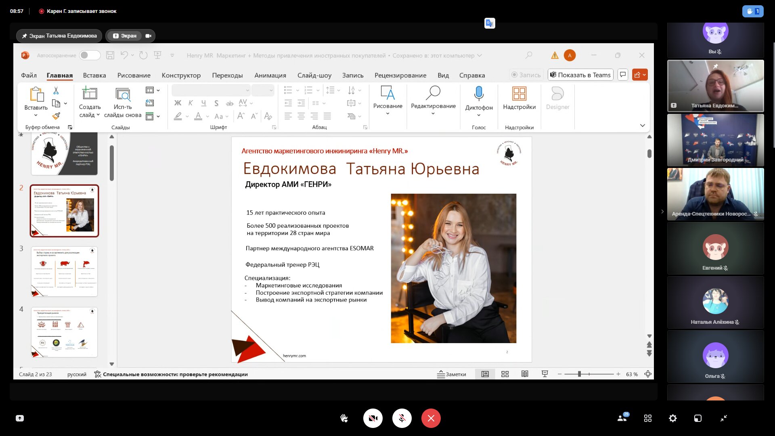The width and height of the screenshot is (775, 436).
Task: Click the raise hand icon in call controls
Action: coord(344,418)
